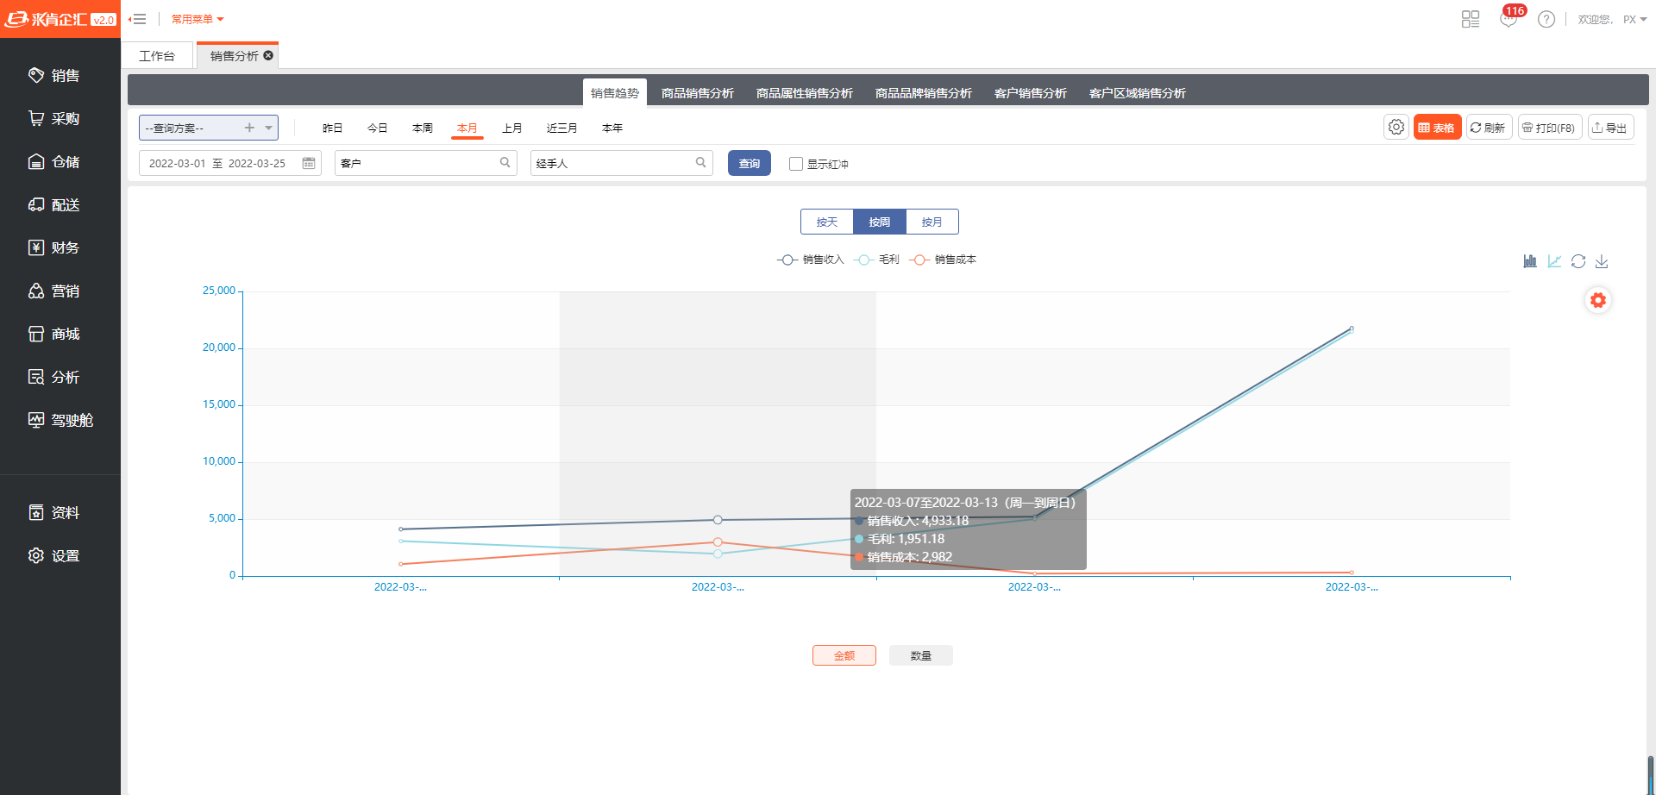Expand the PX user account dropdown

(1634, 19)
